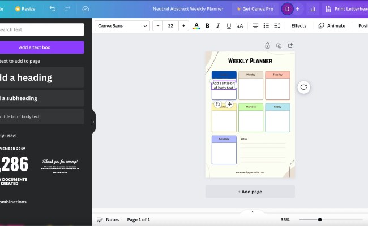Click the add page icon above canvas

(290, 45)
